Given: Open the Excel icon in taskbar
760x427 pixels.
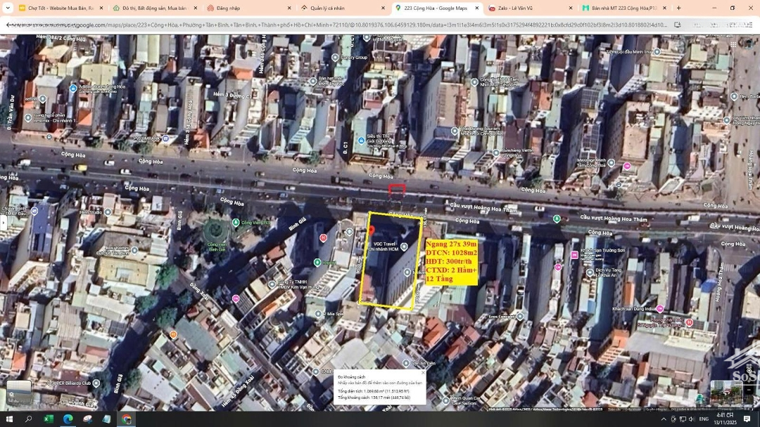Looking at the screenshot, I should coord(49,419).
